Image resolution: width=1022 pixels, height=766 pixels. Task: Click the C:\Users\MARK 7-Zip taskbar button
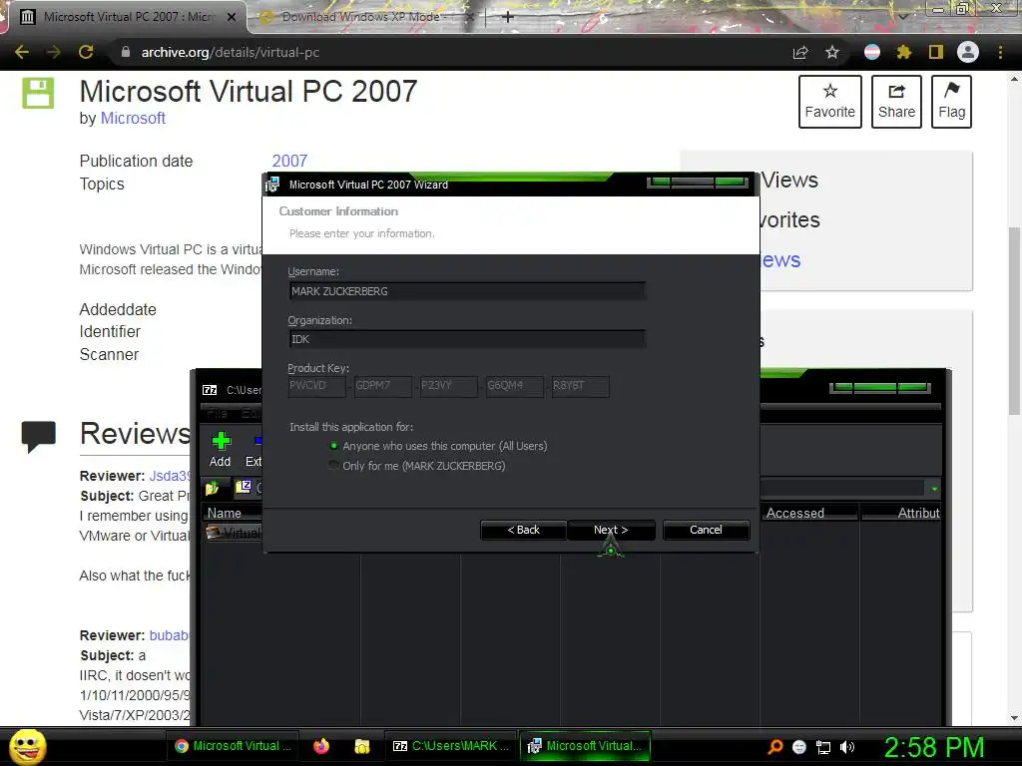[x=452, y=746]
